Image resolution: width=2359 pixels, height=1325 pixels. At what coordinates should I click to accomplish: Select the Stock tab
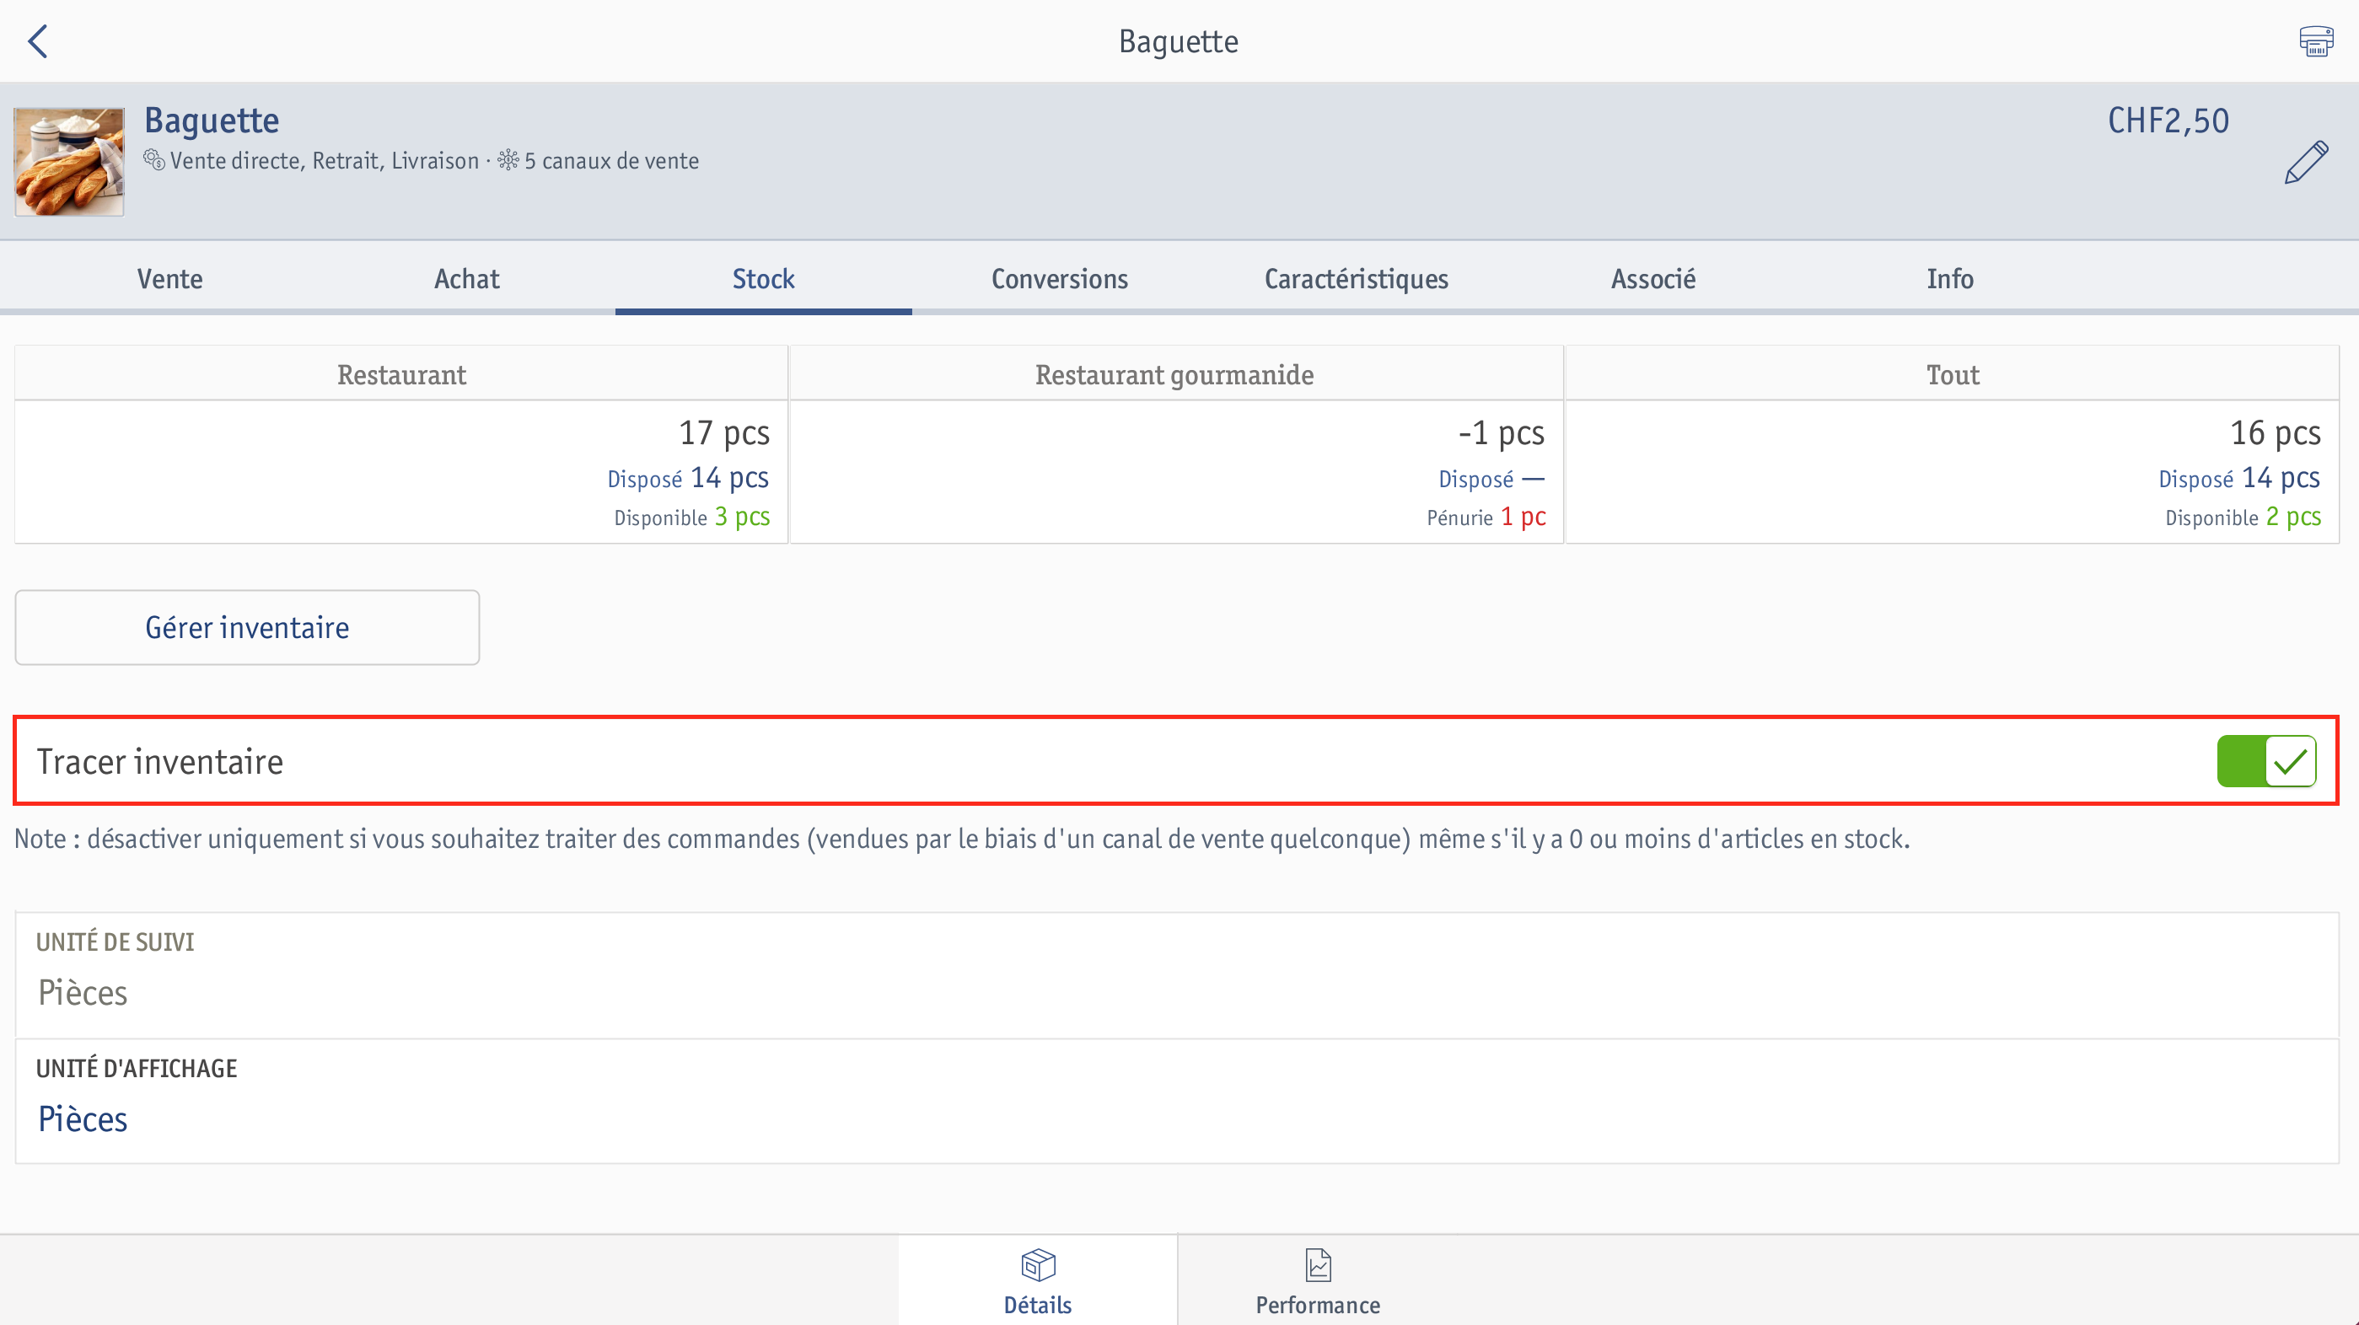pyautogui.click(x=764, y=278)
